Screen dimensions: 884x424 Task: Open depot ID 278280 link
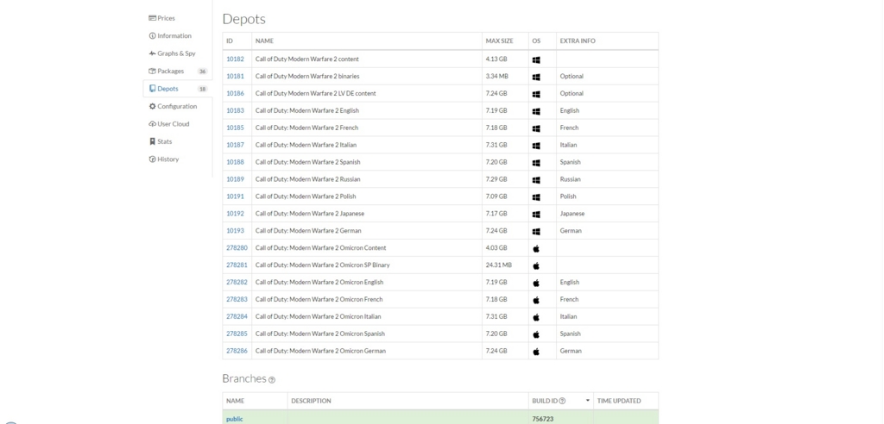(237, 247)
